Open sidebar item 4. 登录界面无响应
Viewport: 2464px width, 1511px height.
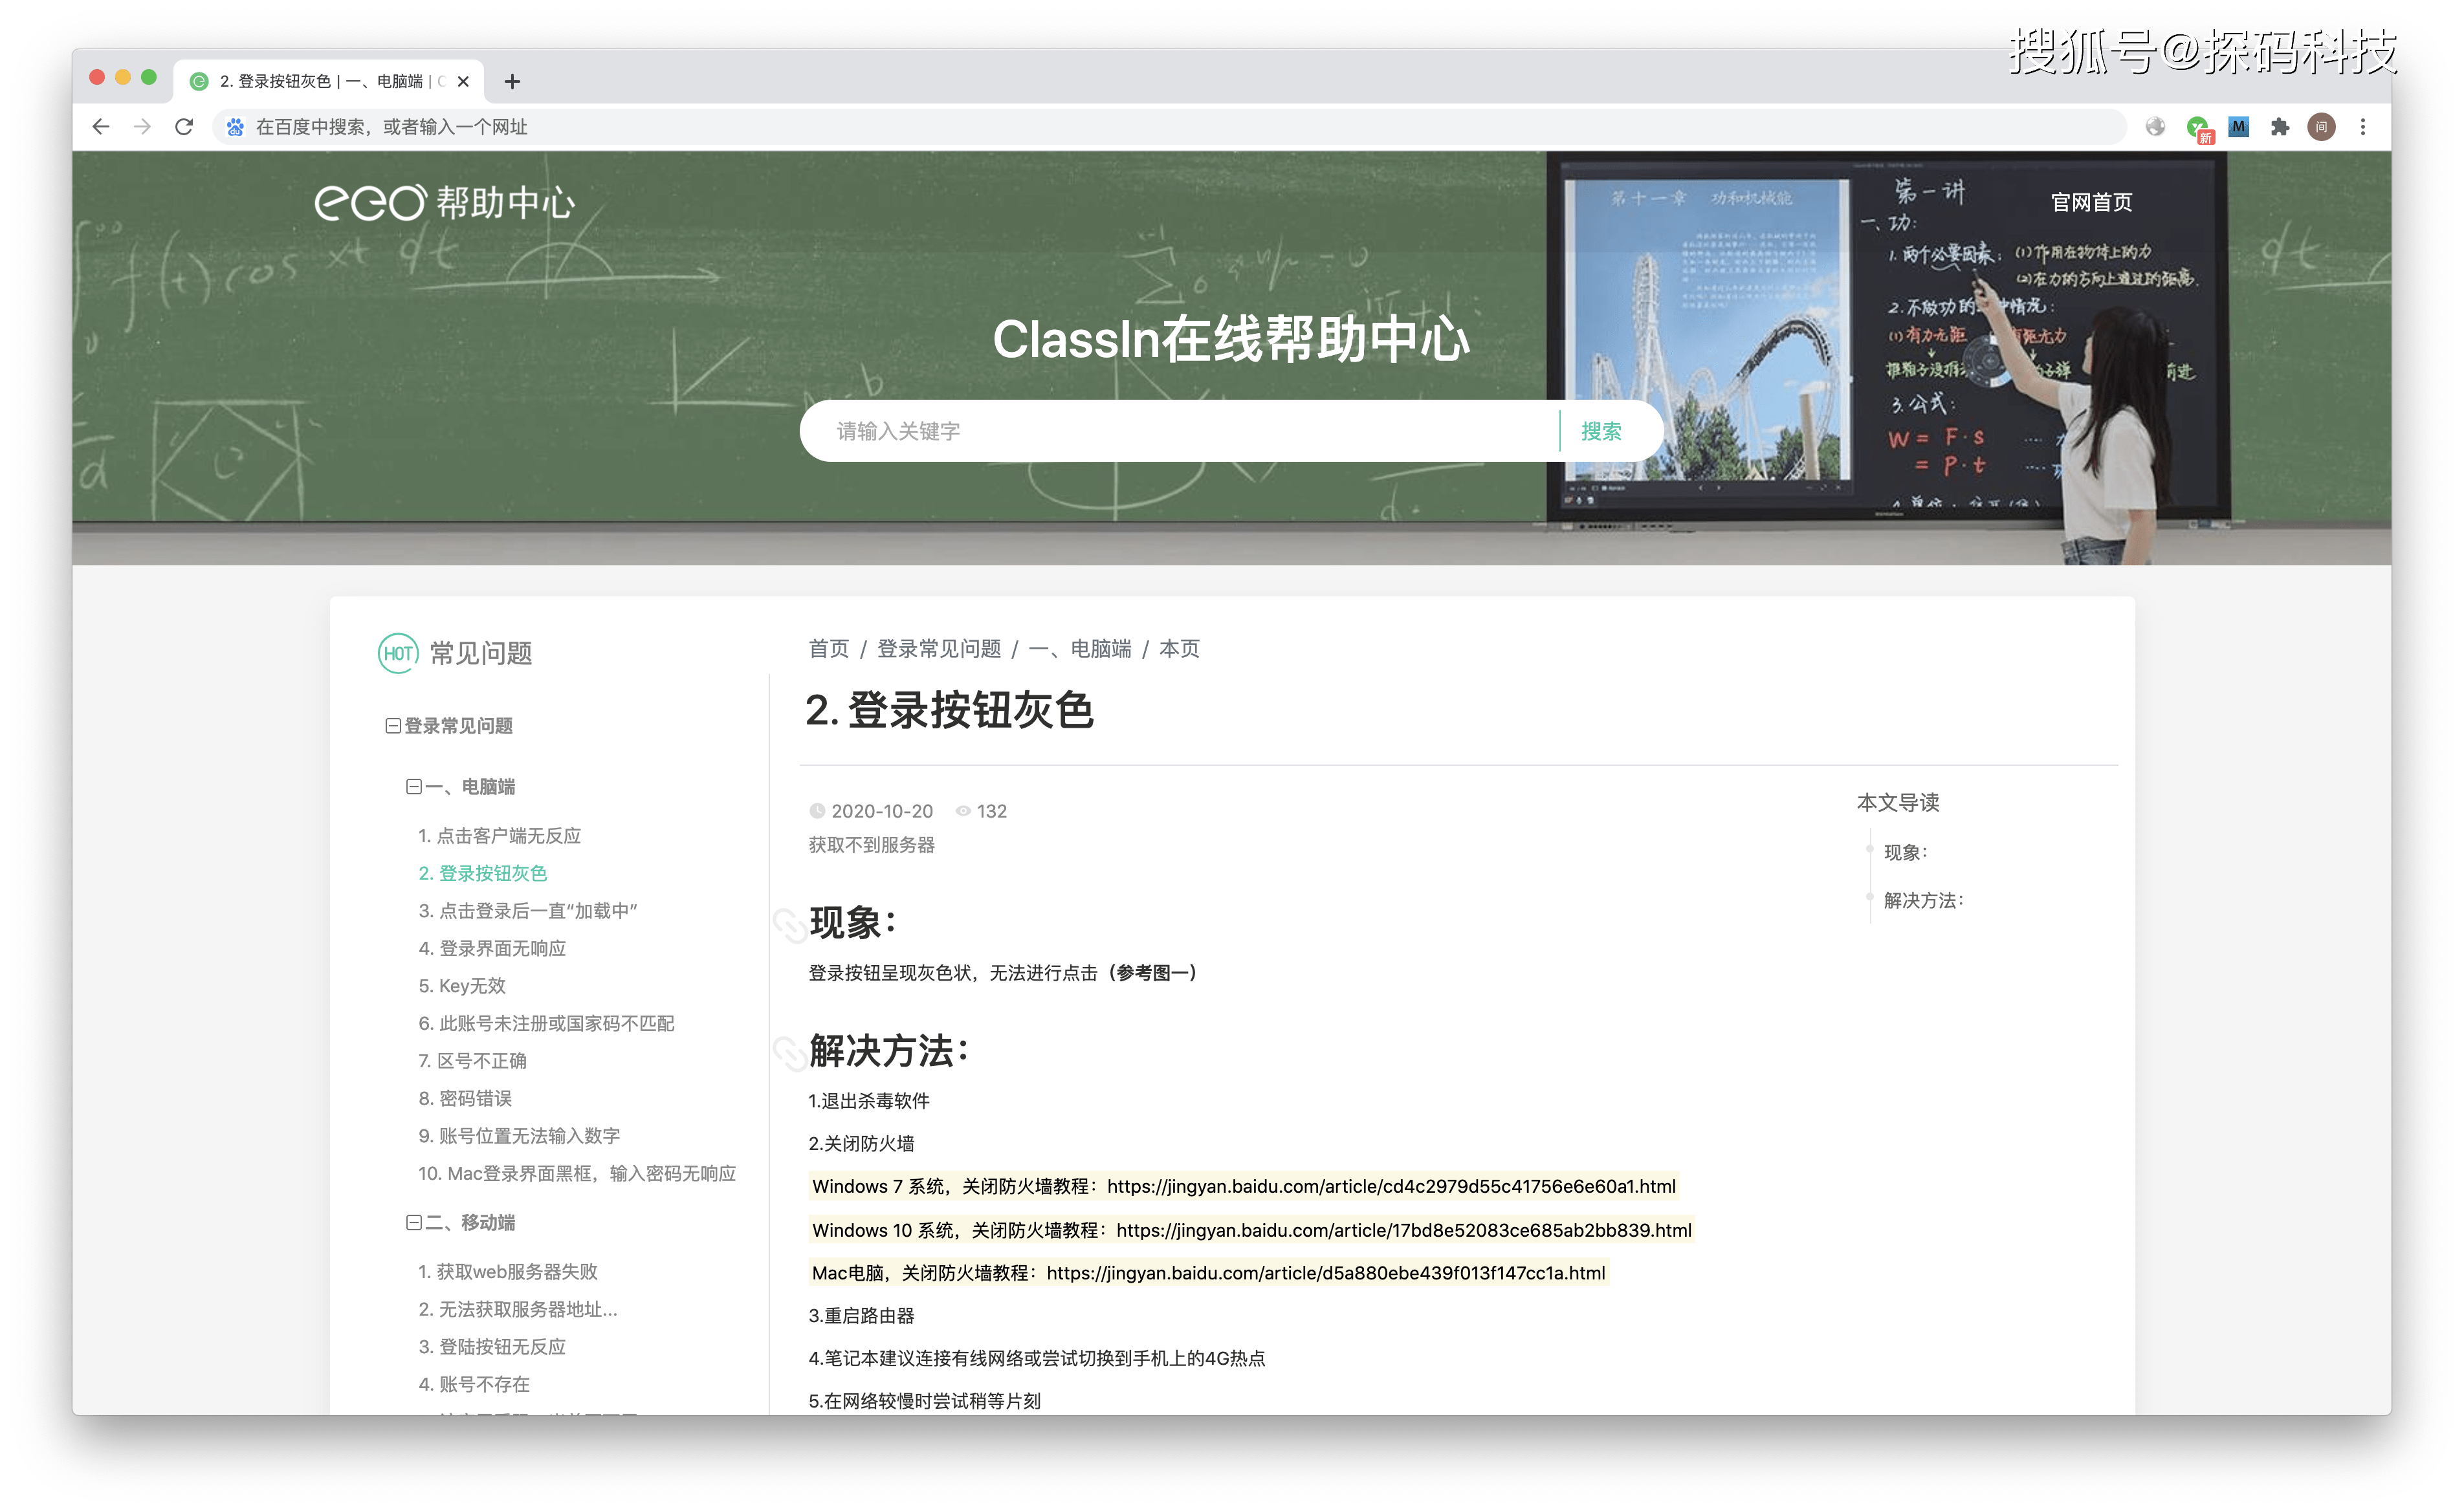(x=492, y=948)
